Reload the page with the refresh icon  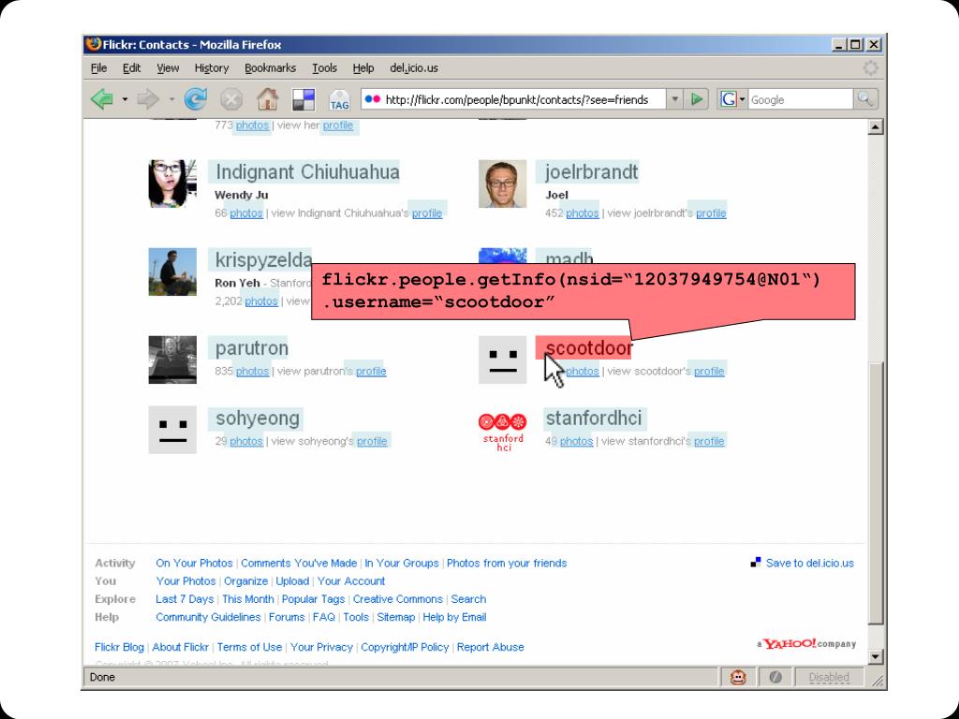tap(196, 99)
